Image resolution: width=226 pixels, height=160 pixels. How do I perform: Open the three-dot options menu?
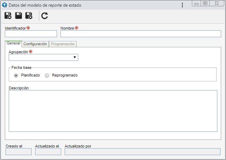point(182,5)
